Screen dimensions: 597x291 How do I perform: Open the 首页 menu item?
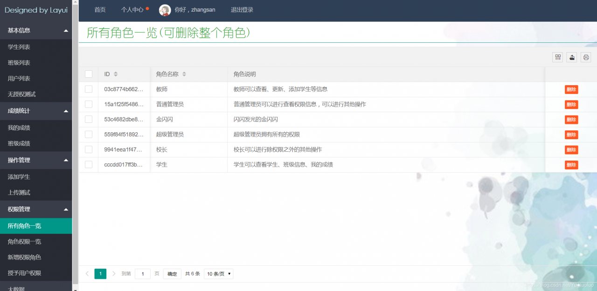[x=100, y=10]
